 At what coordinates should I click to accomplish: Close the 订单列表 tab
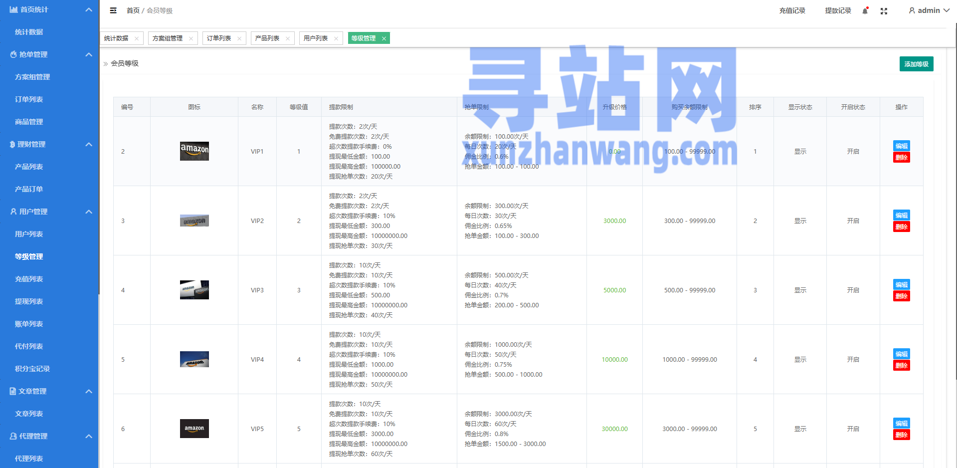point(239,38)
